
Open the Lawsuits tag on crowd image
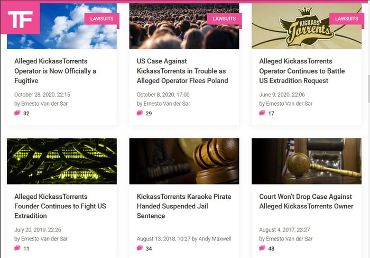click(x=224, y=19)
